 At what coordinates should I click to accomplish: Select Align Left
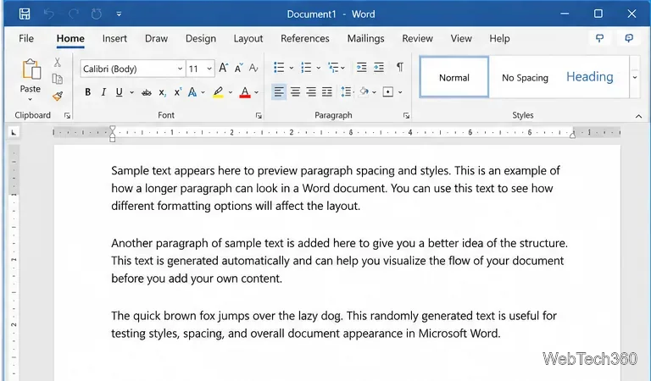click(279, 91)
